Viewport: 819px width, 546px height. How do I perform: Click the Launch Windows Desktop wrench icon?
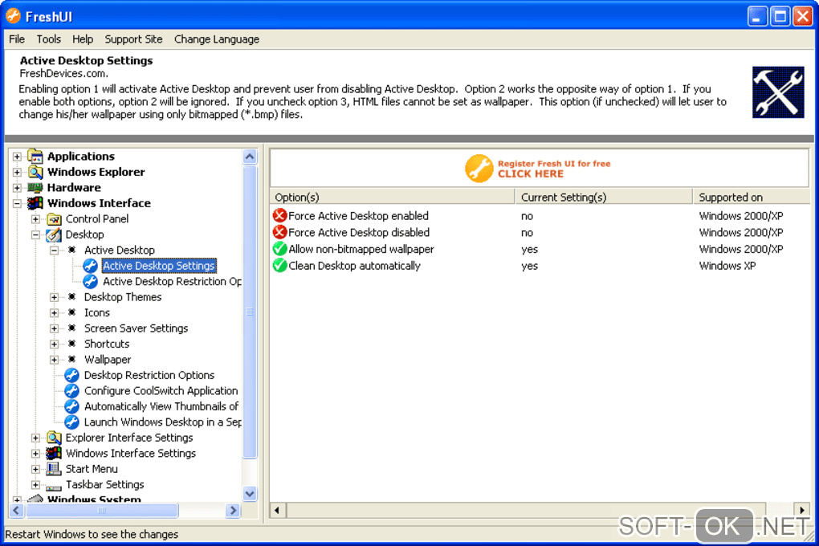coord(71,422)
